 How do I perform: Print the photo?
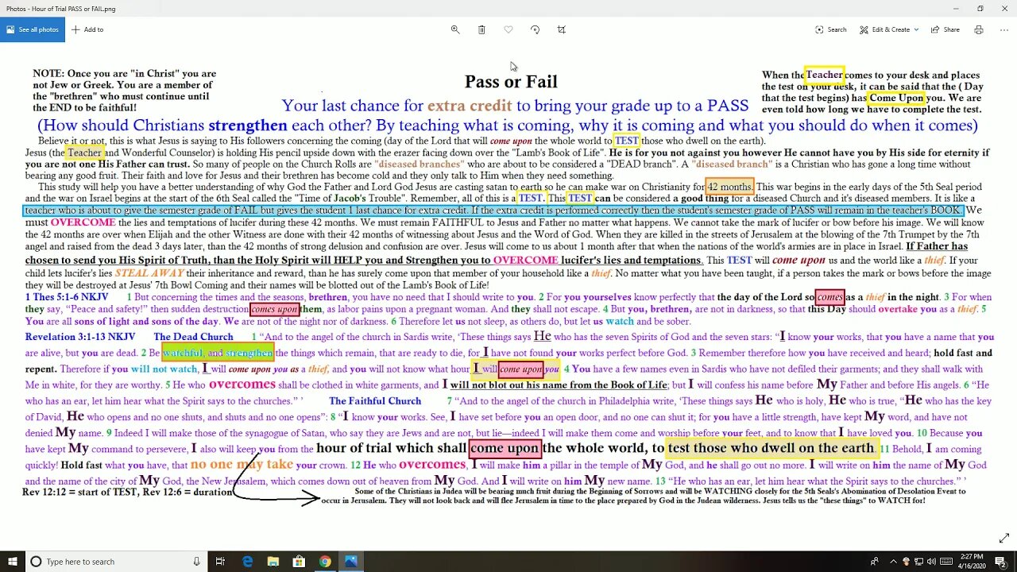point(979,29)
